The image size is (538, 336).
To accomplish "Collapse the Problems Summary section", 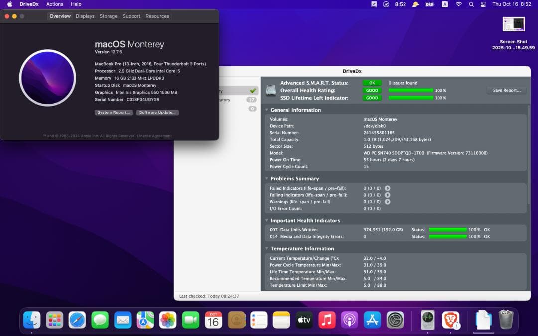I will [x=267, y=178].
